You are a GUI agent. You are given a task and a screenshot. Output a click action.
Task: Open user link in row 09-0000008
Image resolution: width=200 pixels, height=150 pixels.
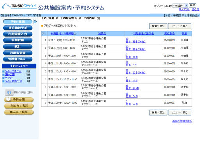click(132, 87)
